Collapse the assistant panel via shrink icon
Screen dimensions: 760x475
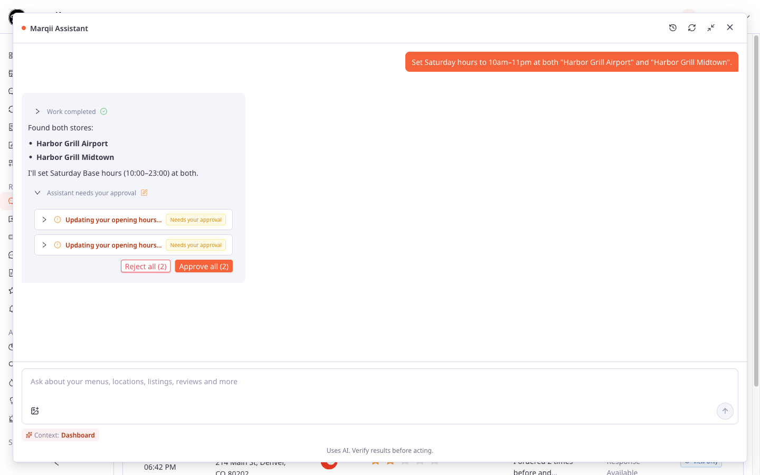(711, 27)
